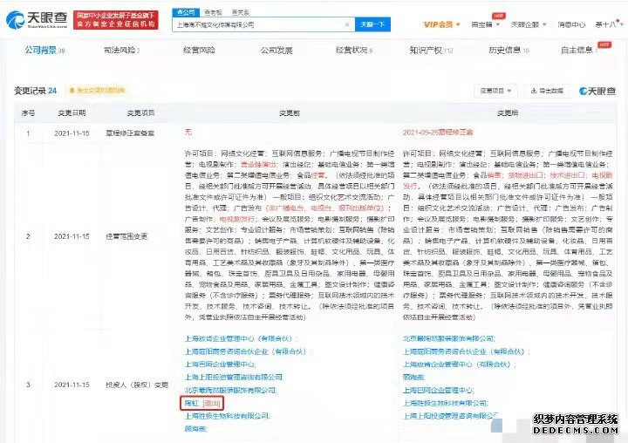The image size is (628, 443).
Task: Open 上海胜极生物科技有限公司 link in 变更前 column
Action: (227, 416)
